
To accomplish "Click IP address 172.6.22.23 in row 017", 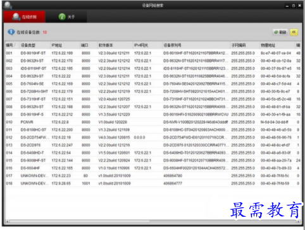I will pyautogui.click(x=61, y=176).
